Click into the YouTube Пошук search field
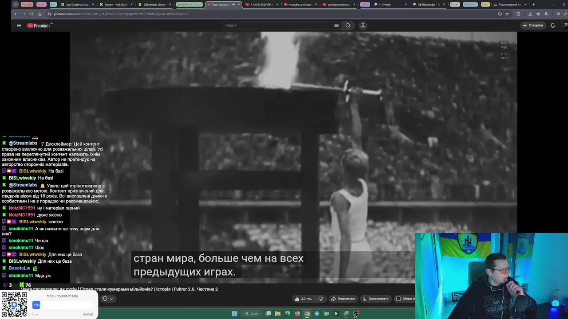The image size is (568, 319). 278,25
